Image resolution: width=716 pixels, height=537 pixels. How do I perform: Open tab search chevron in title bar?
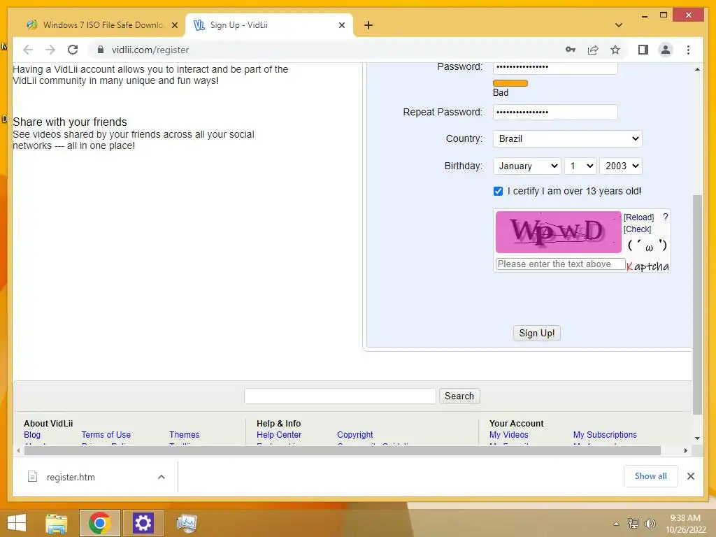(619, 25)
